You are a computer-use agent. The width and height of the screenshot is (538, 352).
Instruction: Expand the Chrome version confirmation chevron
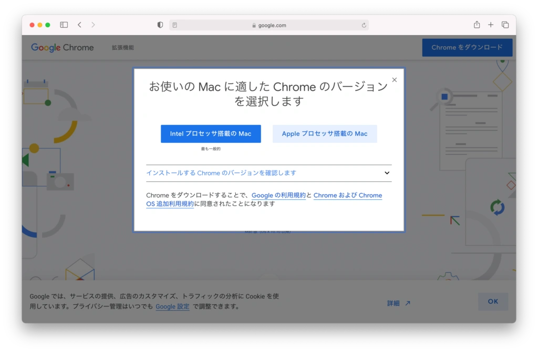click(x=387, y=173)
